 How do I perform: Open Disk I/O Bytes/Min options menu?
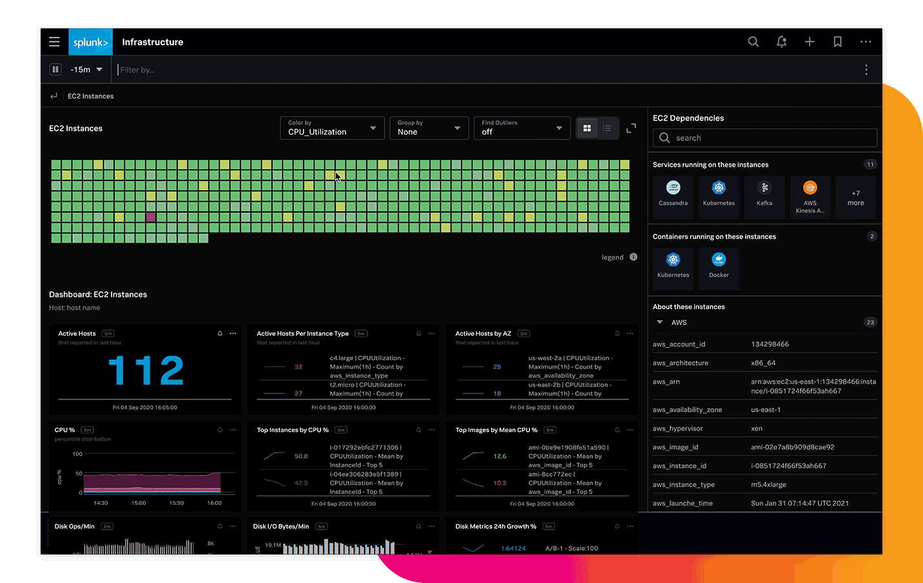432,526
